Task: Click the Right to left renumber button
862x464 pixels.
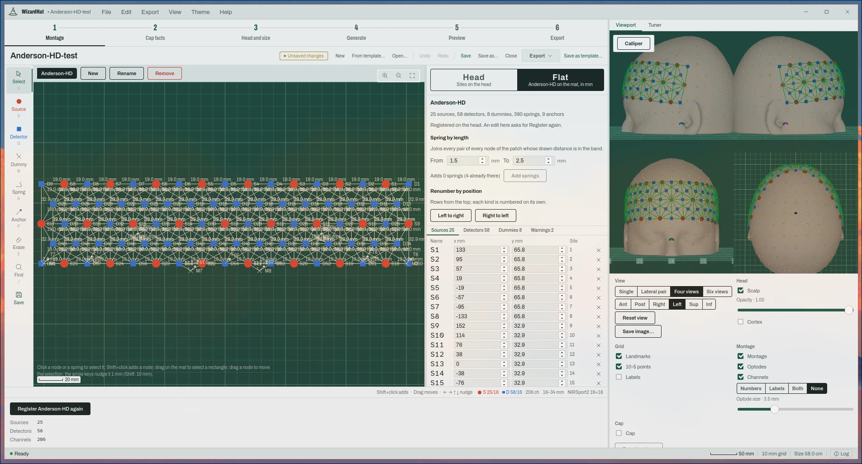Action: (495, 215)
